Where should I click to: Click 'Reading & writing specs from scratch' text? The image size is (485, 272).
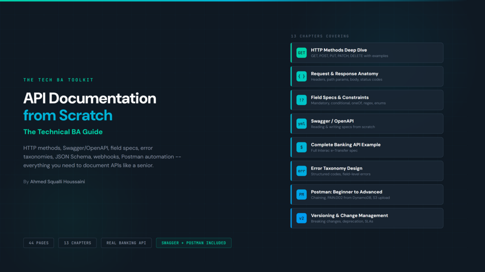(x=343, y=127)
